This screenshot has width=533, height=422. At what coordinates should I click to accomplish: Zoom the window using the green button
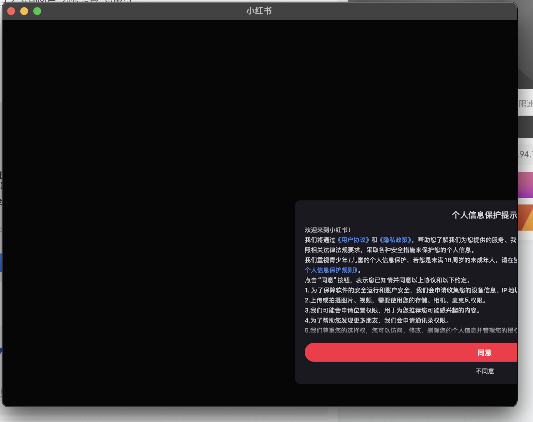coord(37,11)
